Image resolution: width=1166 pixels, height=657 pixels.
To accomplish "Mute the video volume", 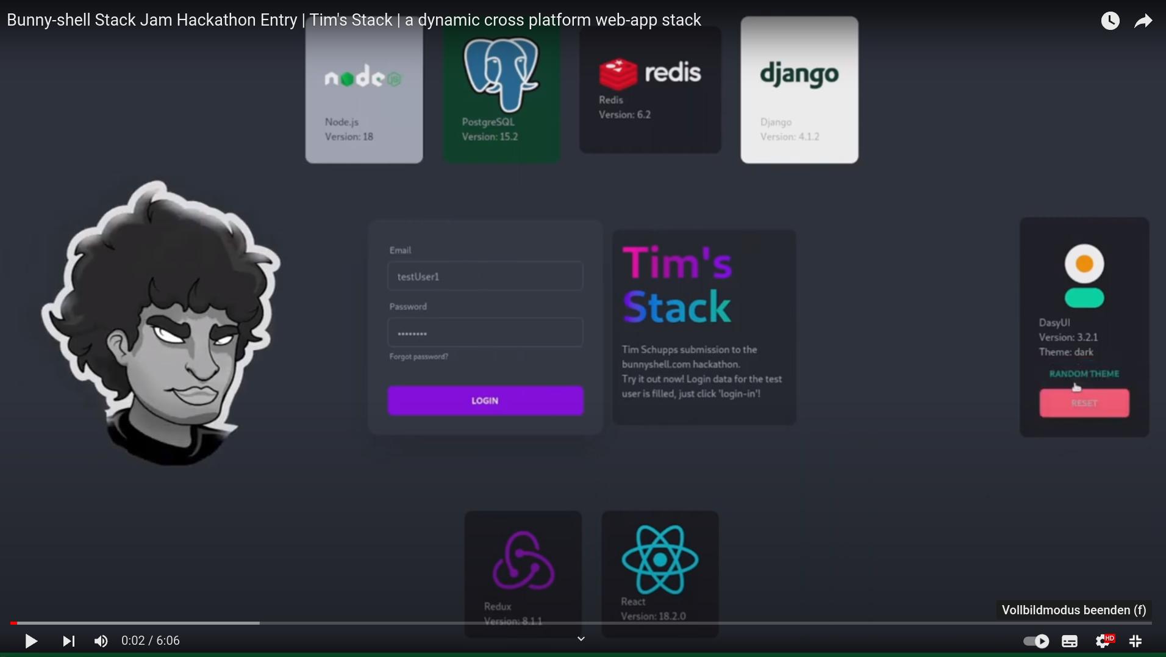I will [x=101, y=641].
